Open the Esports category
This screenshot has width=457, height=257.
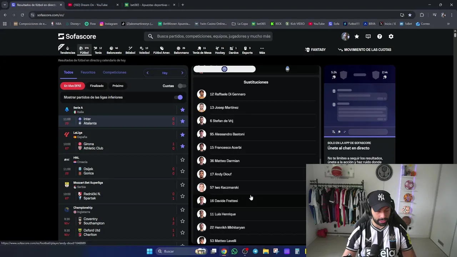point(247,50)
